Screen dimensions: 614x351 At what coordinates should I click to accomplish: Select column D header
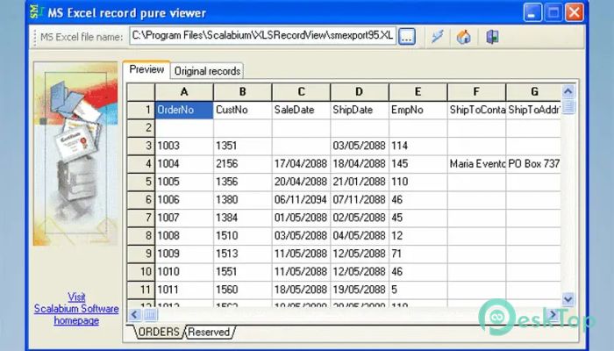(x=360, y=92)
